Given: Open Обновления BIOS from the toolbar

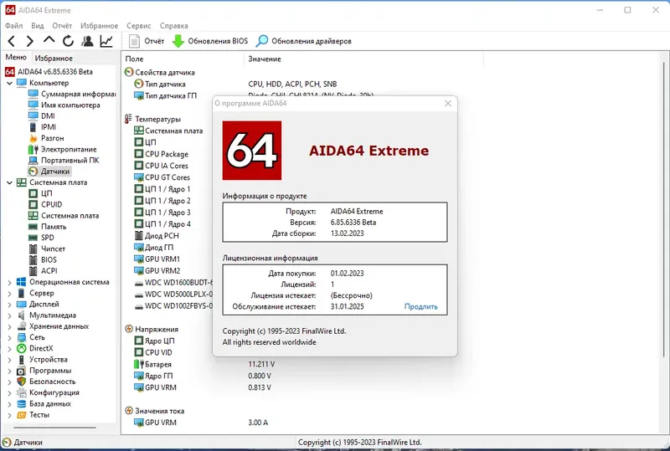Looking at the screenshot, I should (210, 41).
